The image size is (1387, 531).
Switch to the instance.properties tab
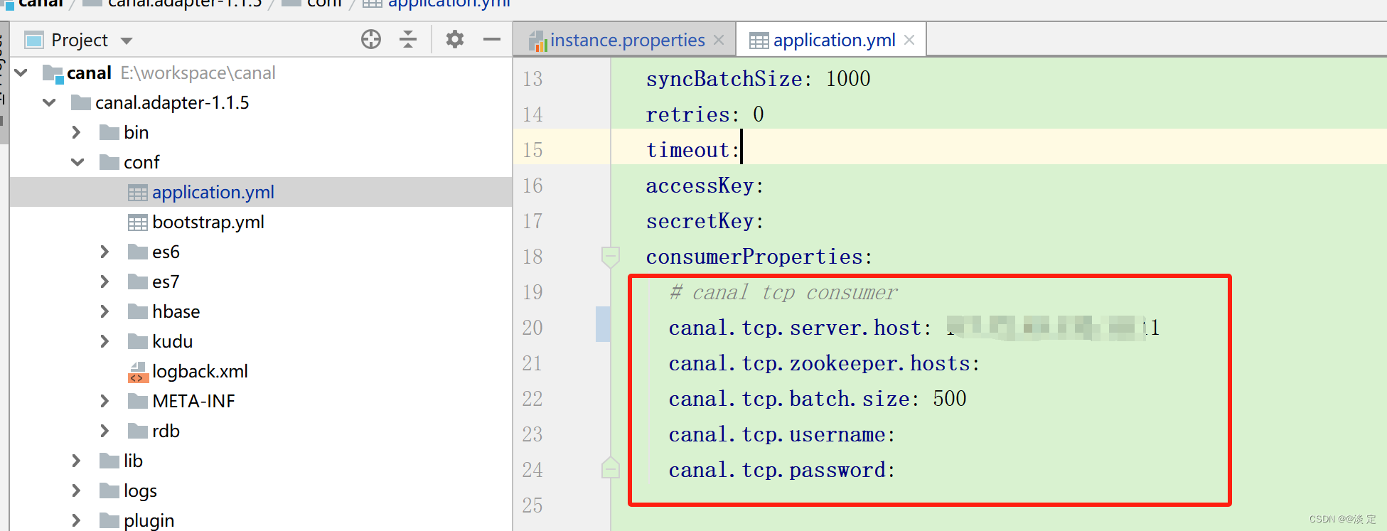pyautogui.click(x=627, y=41)
